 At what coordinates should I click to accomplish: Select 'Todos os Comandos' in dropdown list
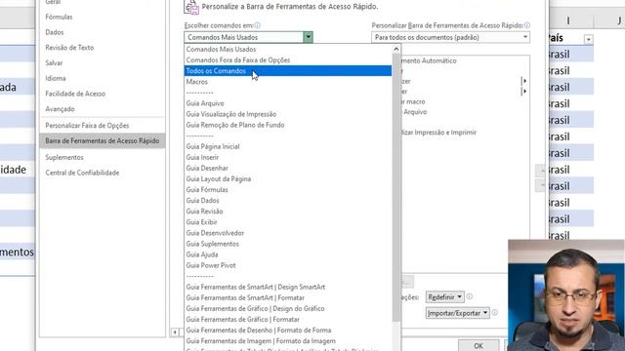pyautogui.click(x=288, y=71)
